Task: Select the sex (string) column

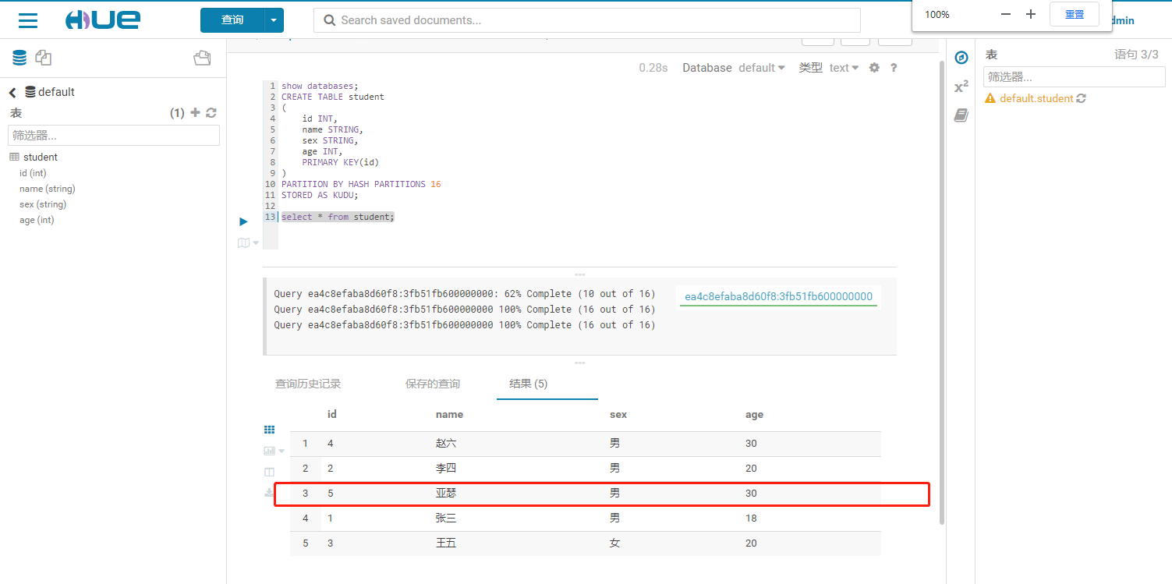Action: [43, 204]
